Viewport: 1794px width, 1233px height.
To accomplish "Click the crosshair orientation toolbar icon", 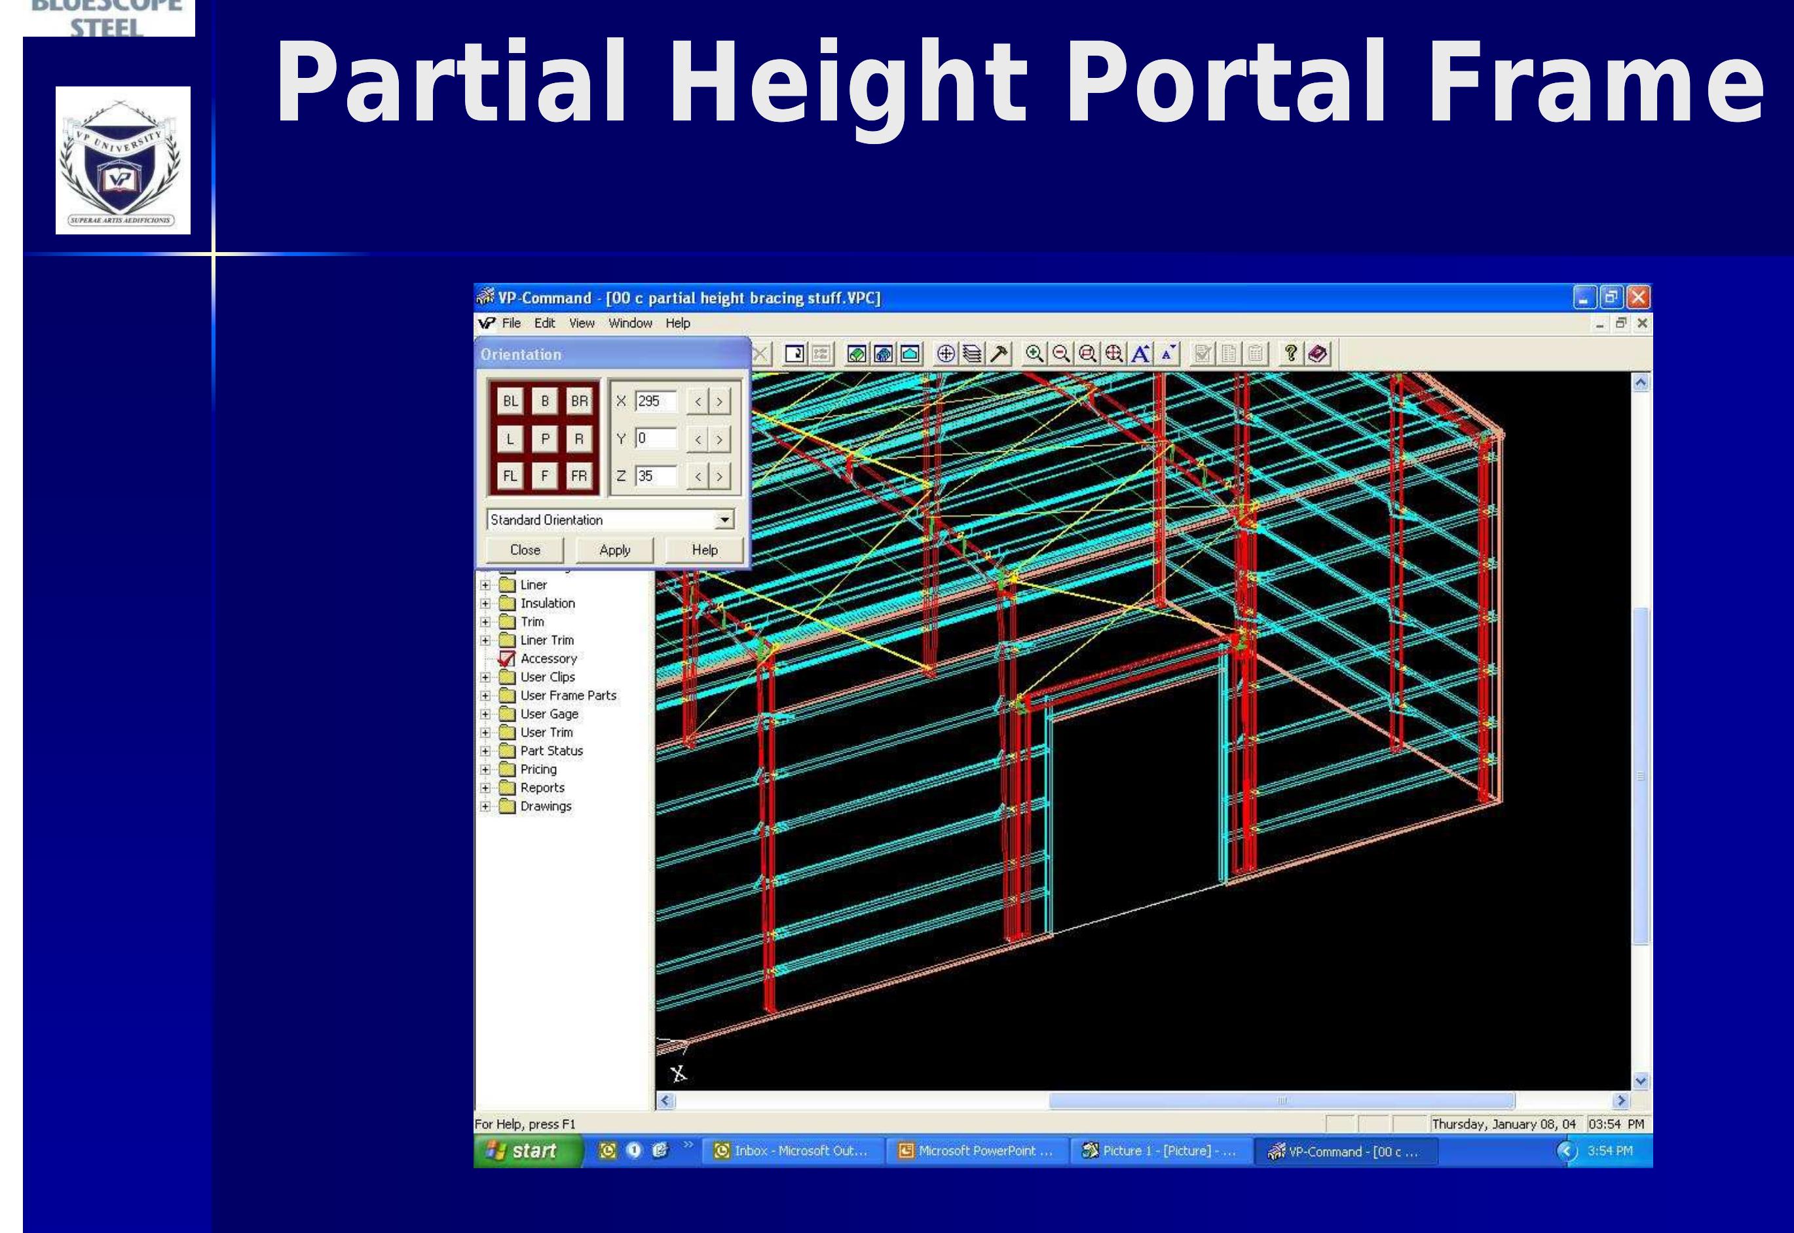I will tap(946, 354).
